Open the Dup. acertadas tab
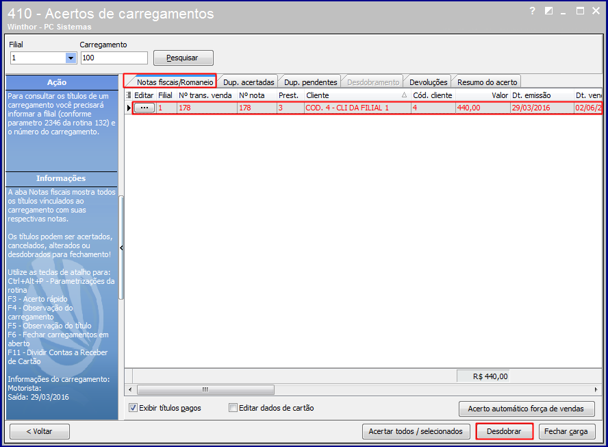This screenshot has height=447, width=608. pyautogui.click(x=248, y=82)
